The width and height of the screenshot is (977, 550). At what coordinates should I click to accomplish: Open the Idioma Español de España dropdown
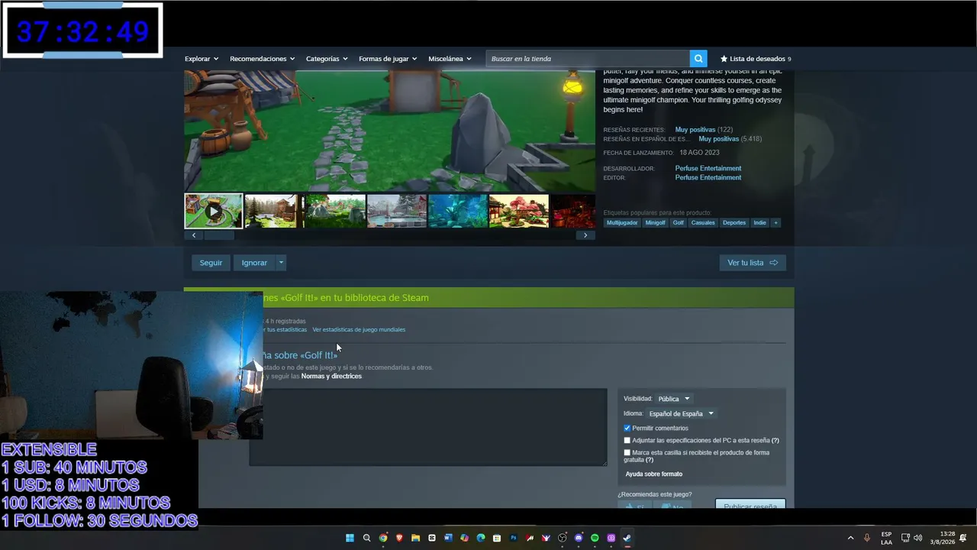[682, 413]
